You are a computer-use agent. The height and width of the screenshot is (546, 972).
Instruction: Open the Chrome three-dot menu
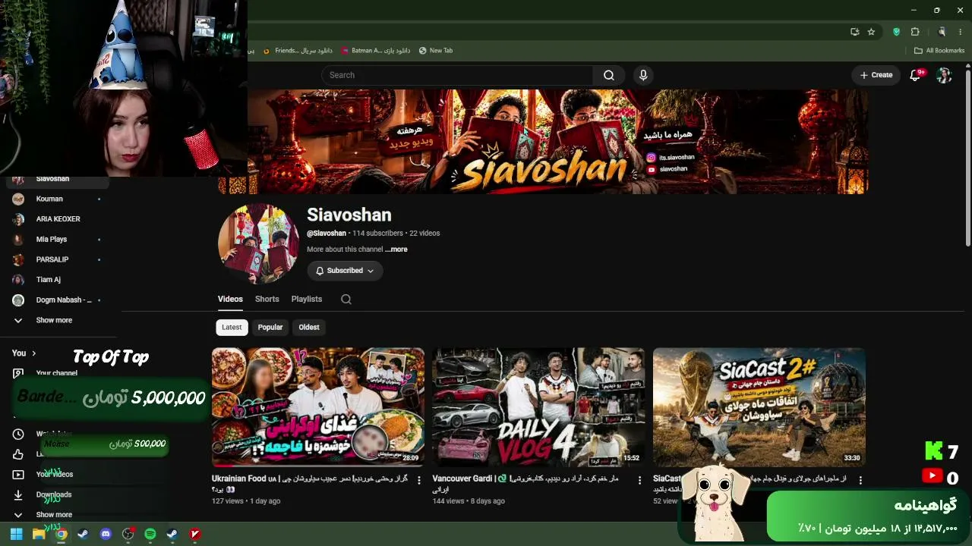(x=961, y=32)
